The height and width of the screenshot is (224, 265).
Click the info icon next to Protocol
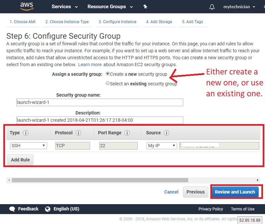(78, 133)
